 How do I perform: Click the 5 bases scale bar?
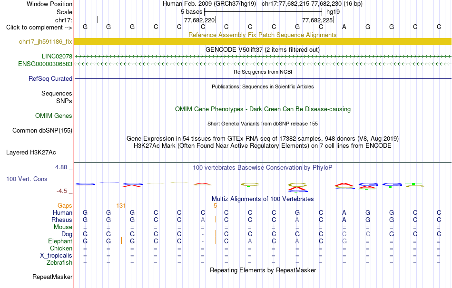coord(263,12)
